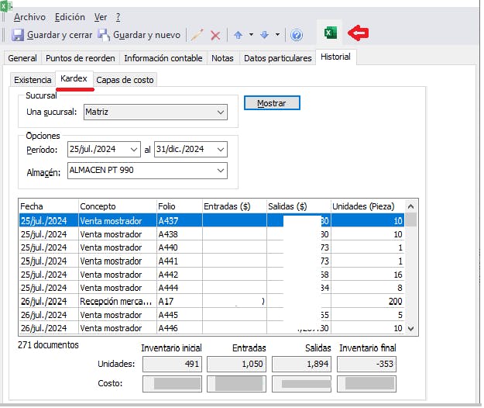
Task: Open the help question mark icon
Action: (x=296, y=35)
